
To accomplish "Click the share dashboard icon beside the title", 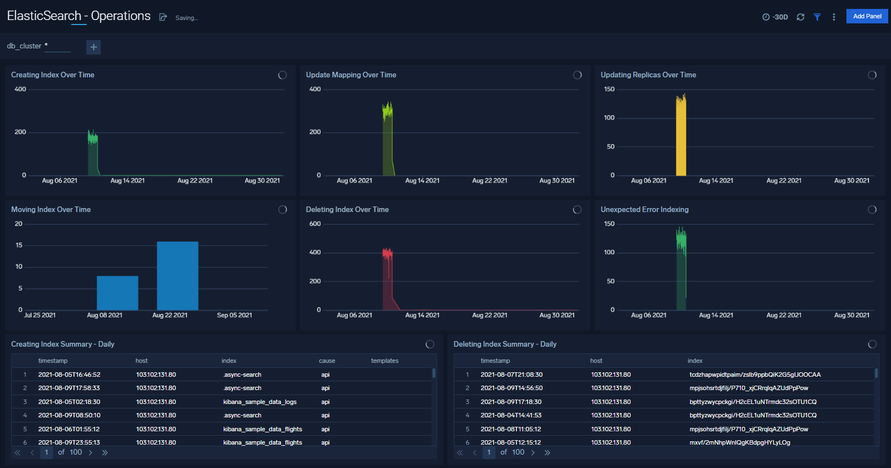I will (163, 17).
